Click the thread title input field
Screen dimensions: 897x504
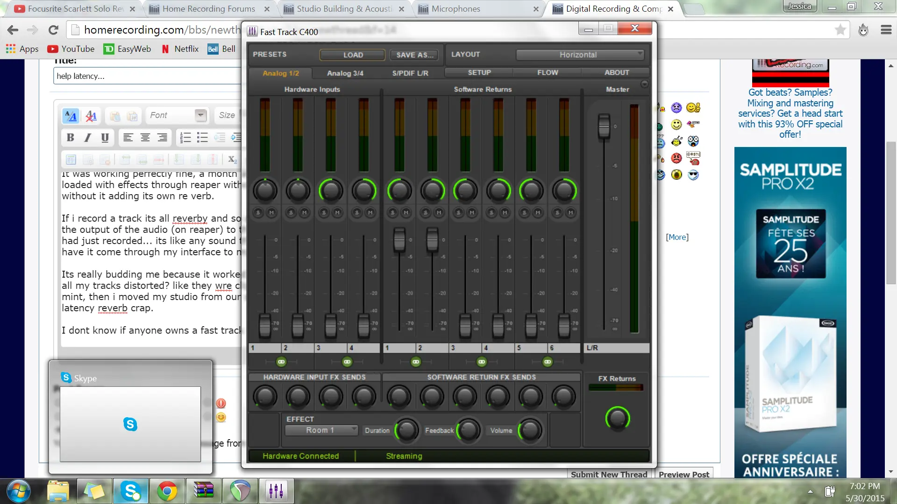(x=147, y=76)
